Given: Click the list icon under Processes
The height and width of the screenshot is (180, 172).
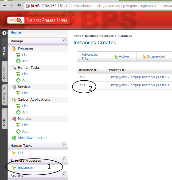Looking at the screenshot, I should point(18,55).
